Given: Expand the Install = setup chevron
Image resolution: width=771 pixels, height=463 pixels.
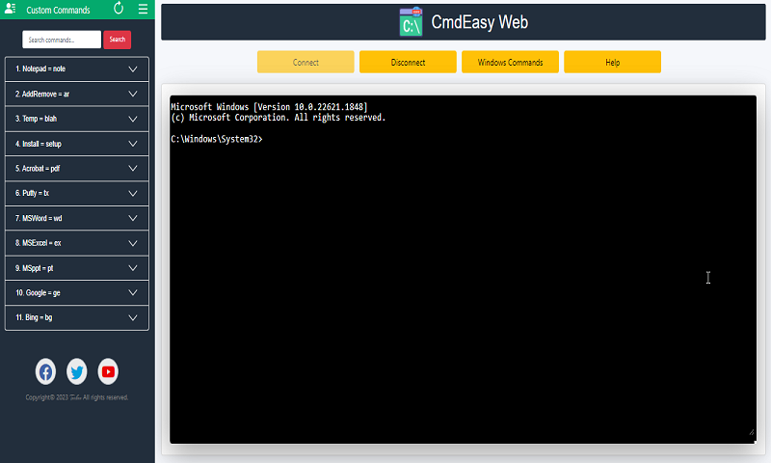Looking at the screenshot, I should 133,144.
